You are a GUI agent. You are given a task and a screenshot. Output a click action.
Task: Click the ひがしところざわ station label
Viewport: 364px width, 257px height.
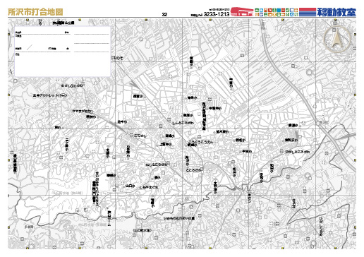click(298, 152)
